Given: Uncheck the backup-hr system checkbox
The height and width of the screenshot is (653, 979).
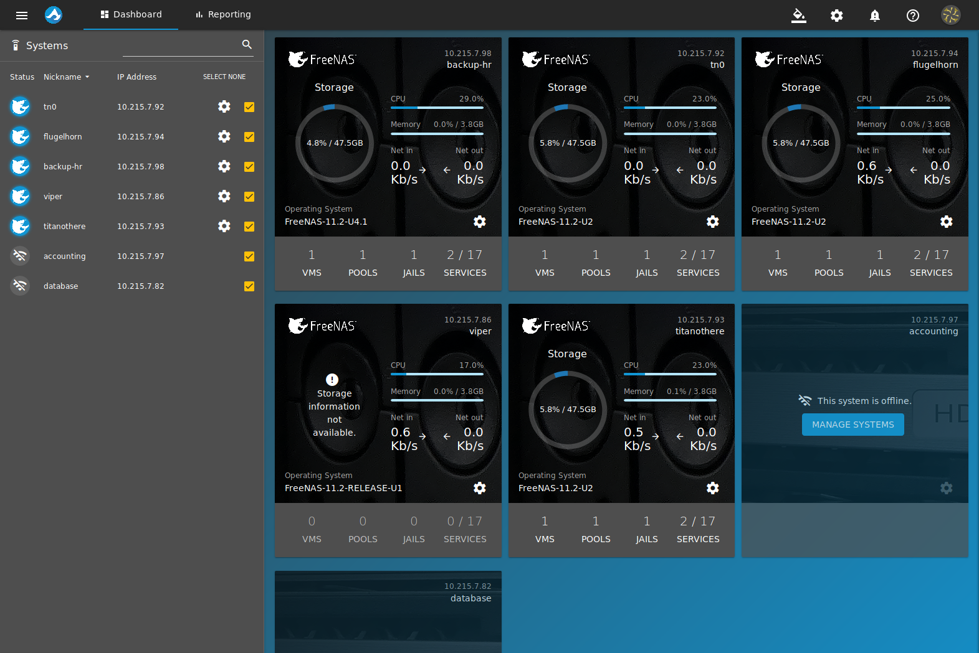Looking at the screenshot, I should point(249,166).
